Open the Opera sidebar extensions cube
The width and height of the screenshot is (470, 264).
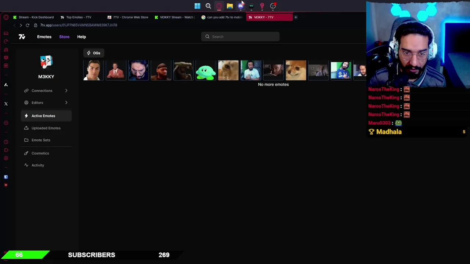click(6, 150)
